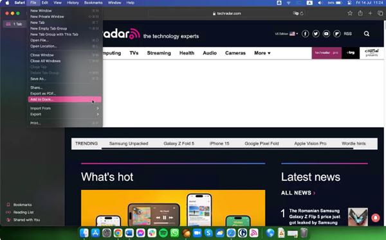386x240 pixels.
Task: Click the YouTube icon in header
Action: tap(326, 33)
